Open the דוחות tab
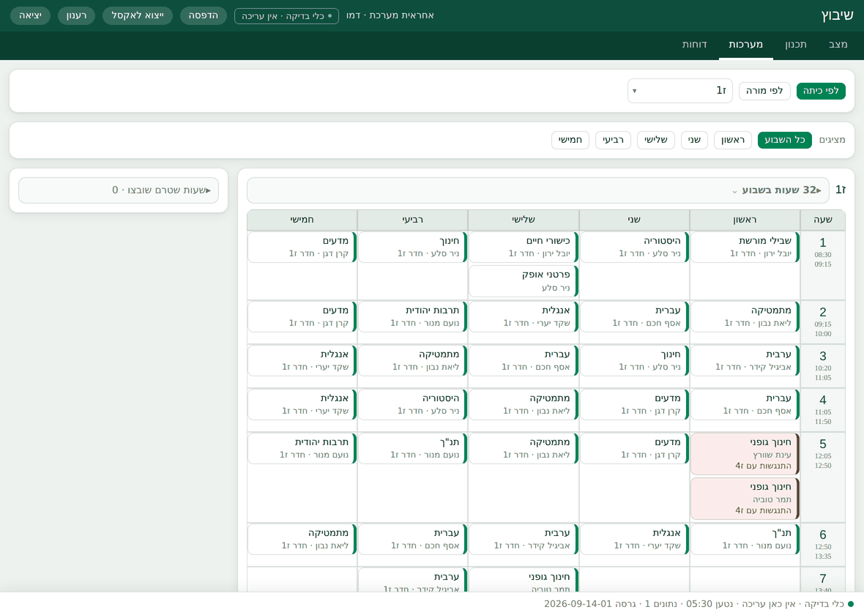 tap(694, 45)
